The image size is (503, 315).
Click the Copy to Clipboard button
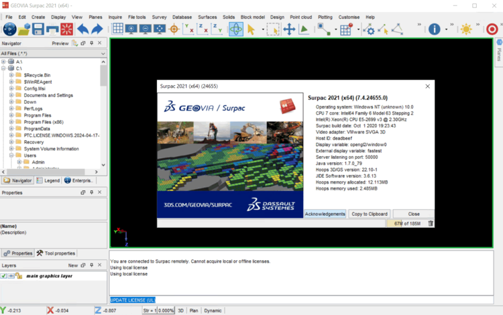(x=370, y=214)
